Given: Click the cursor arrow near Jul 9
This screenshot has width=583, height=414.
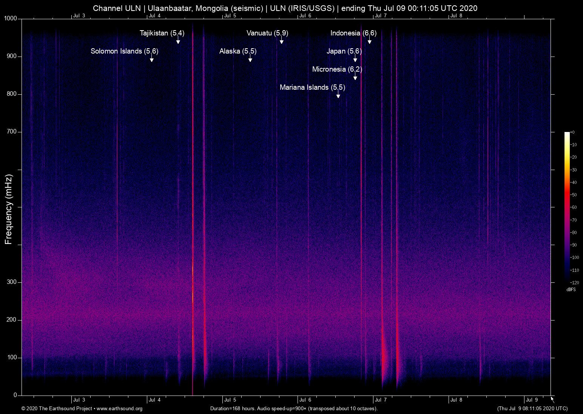Looking at the screenshot, I should click(552, 399).
